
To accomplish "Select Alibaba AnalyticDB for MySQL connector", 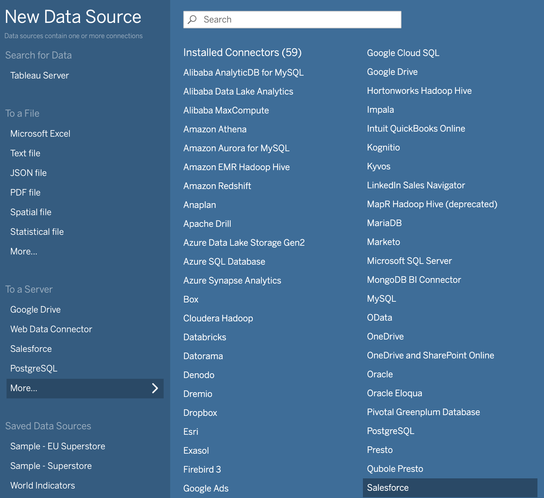I will pos(243,73).
